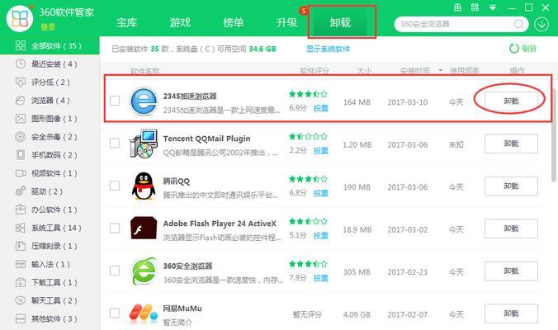Screen dimensions: 558x330
Task: Select 浏览器 (4) category icon
Action: click(21, 101)
